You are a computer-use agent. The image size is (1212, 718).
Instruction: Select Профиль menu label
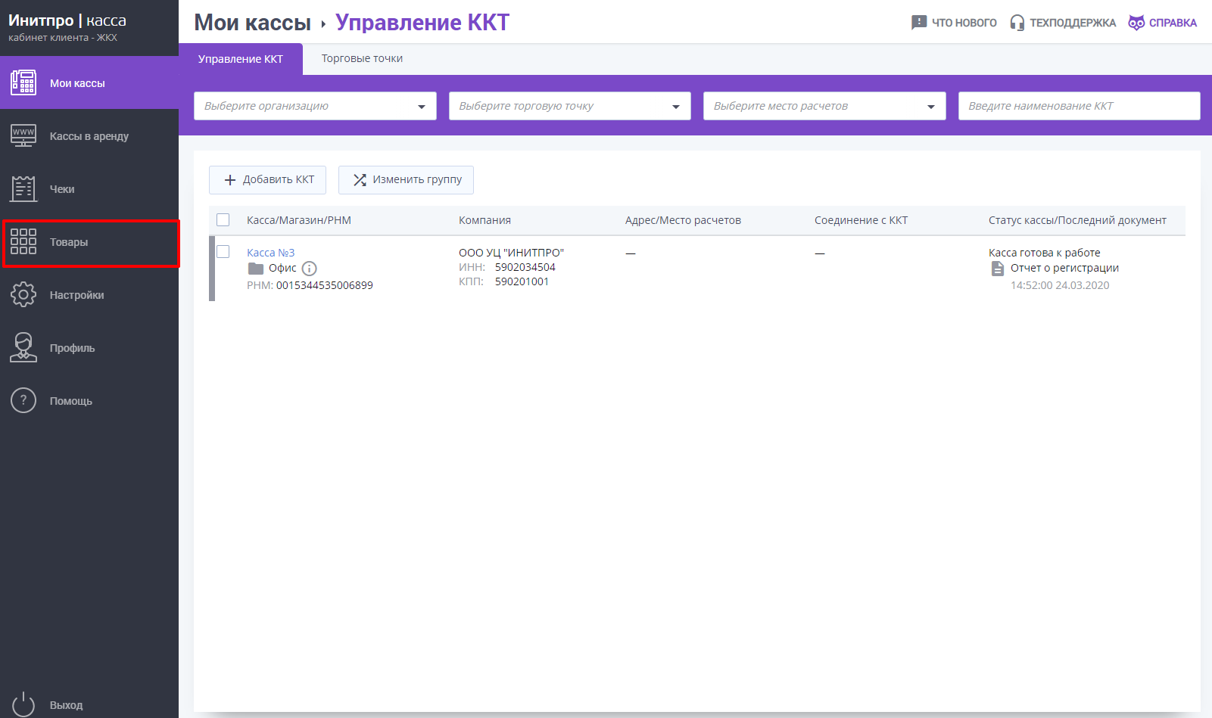coord(73,348)
